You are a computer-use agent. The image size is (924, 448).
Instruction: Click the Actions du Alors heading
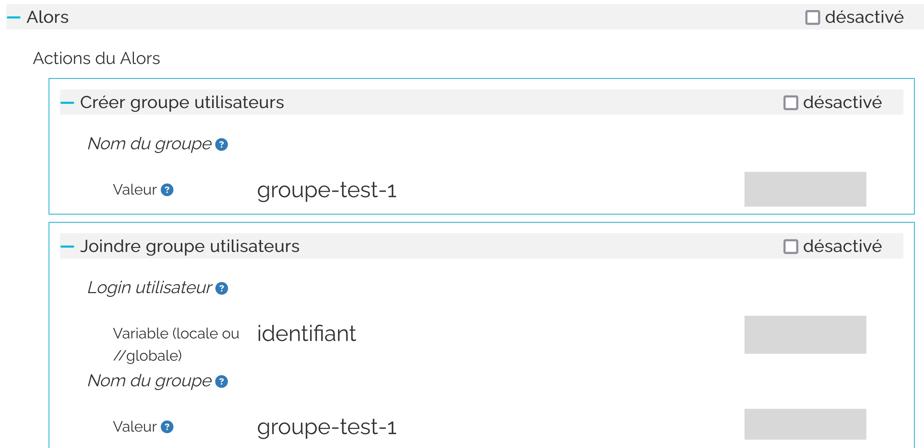96,58
